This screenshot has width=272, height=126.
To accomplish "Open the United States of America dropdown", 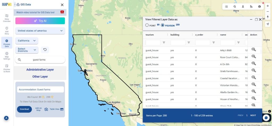I will tap(40, 31).
